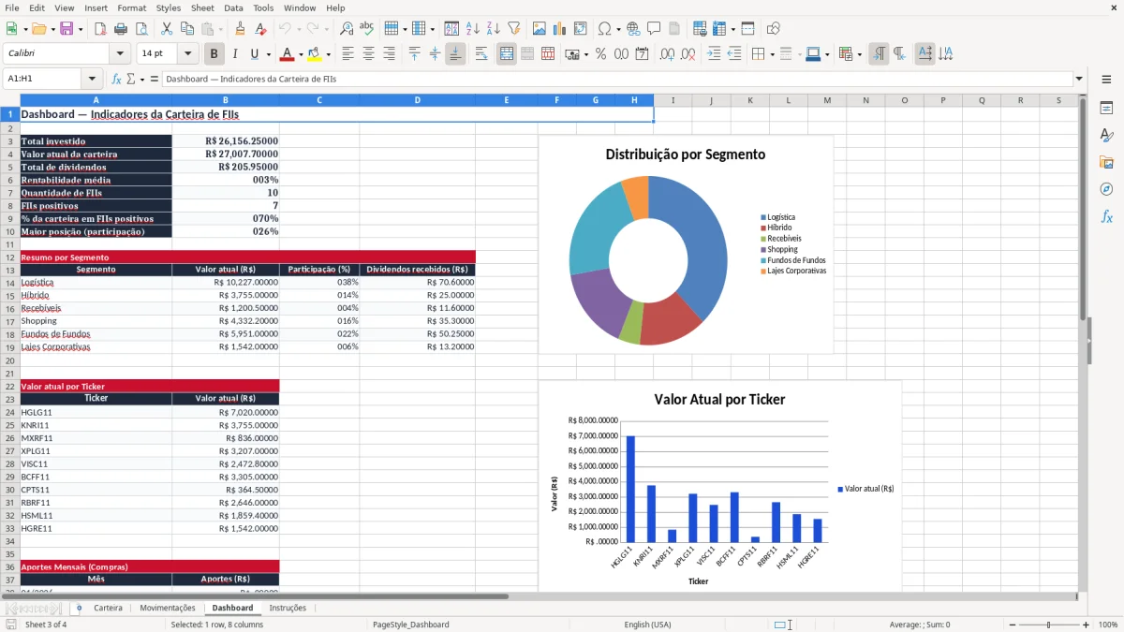Click the Insert Chart icon
This screenshot has width=1124, height=632.
click(560, 29)
